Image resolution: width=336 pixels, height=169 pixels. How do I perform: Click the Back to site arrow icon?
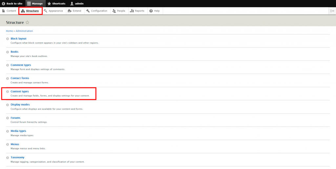4,4
